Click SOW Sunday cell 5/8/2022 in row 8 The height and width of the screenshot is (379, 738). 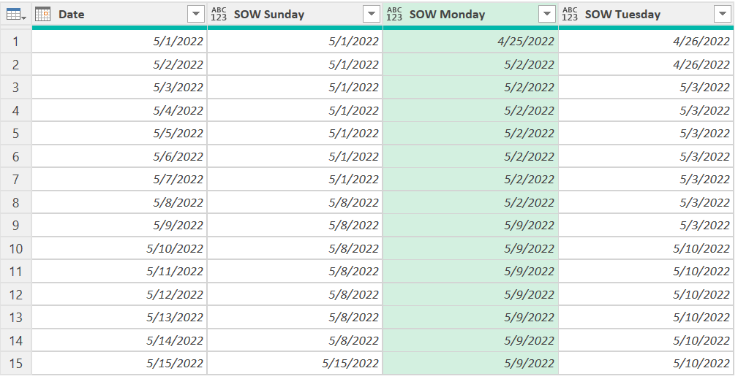pyautogui.click(x=295, y=202)
